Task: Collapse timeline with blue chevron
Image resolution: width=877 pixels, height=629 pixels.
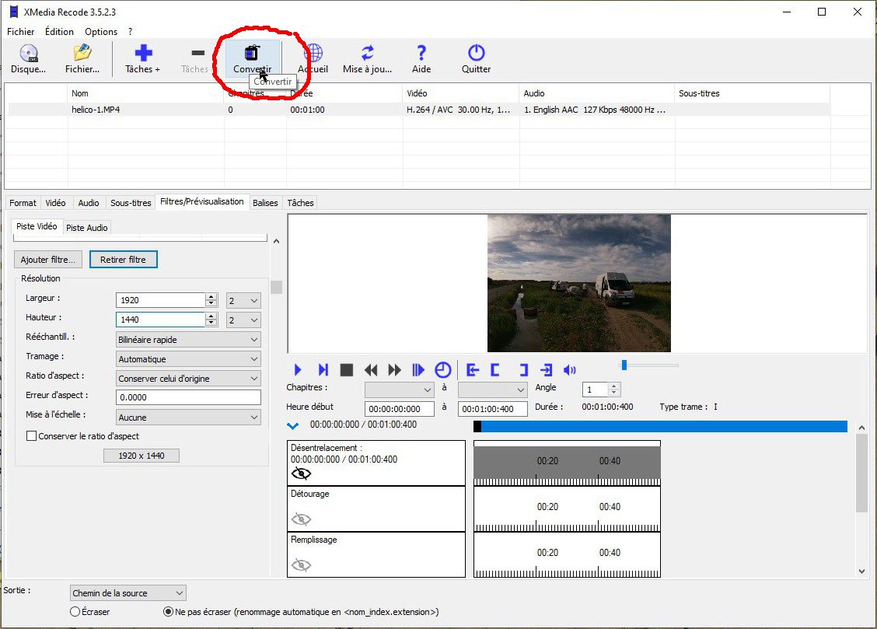Action: 292,425
